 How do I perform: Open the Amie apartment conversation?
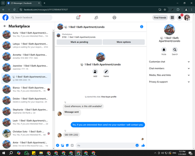26,144
